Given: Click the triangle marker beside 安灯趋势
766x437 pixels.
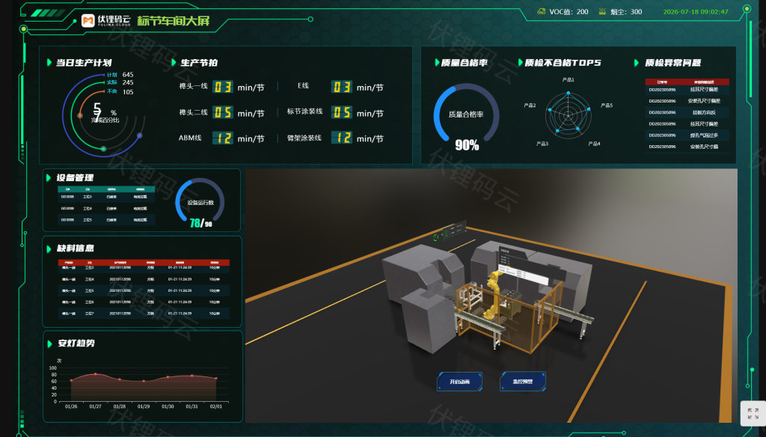Looking at the screenshot, I should [x=49, y=343].
